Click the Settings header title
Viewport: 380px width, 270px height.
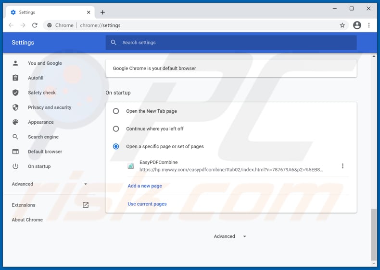tap(23, 43)
